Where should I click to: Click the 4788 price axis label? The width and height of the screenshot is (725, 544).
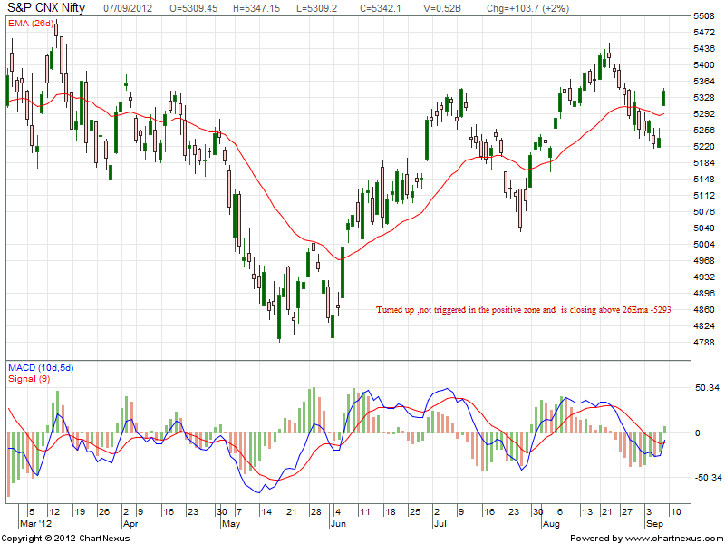(x=704, y=343)
